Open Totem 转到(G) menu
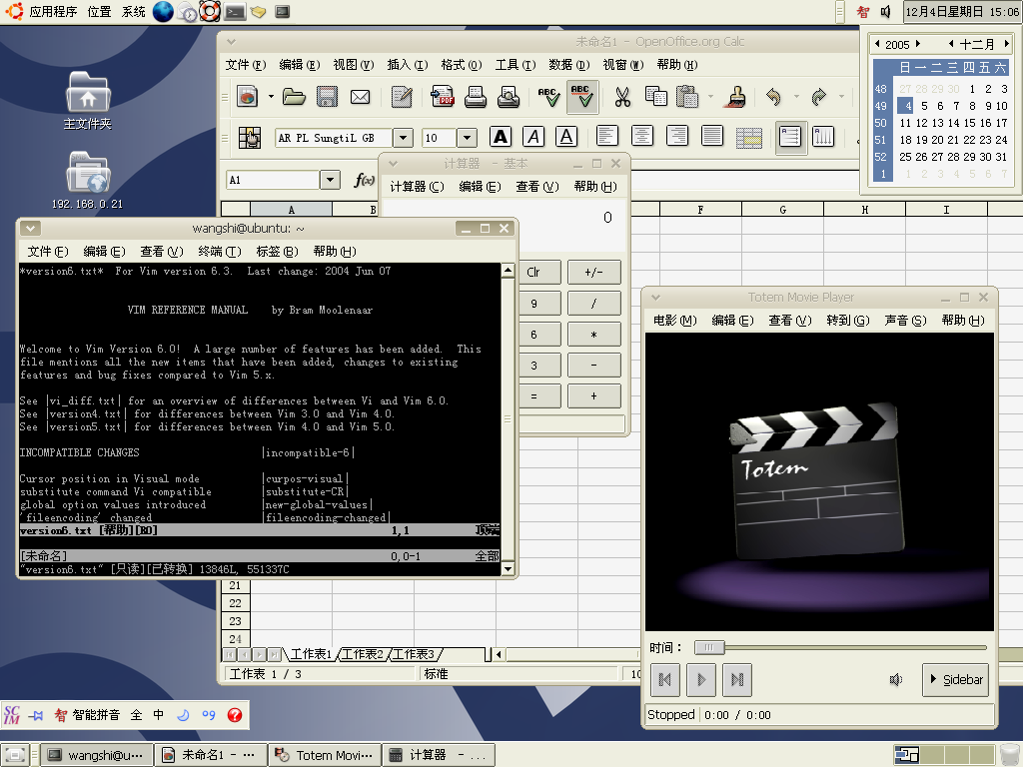1023x767 pixels. point(847,321)
